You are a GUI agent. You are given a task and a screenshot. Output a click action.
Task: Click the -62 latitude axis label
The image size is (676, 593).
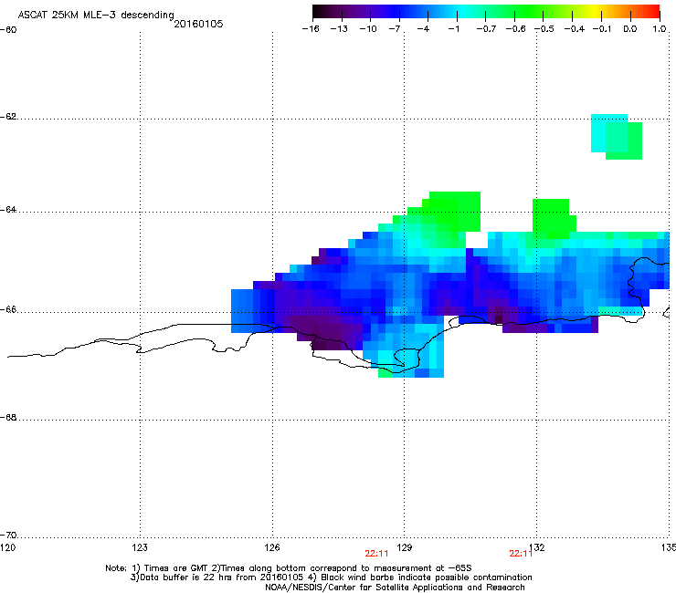8,117
